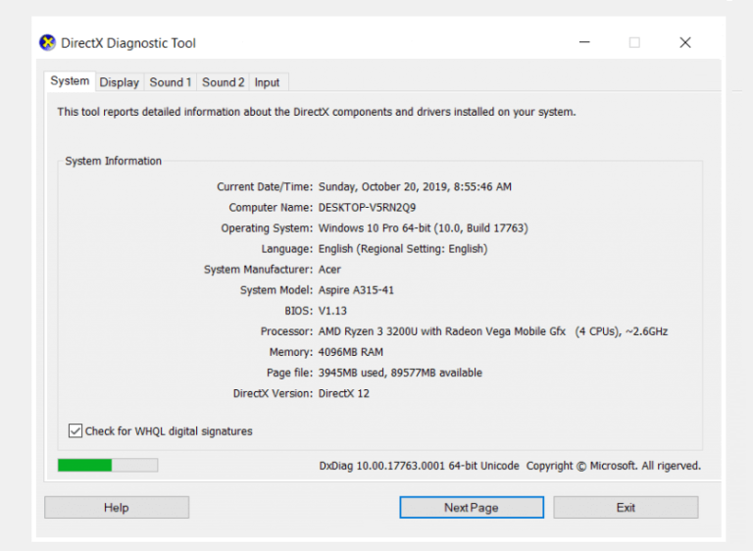Click the disabled maximize window button
The width and height of the screenshot is (753, 551).
(x=634, y=42)
